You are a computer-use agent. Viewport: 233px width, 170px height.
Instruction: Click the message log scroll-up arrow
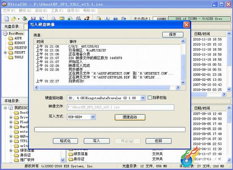click(x=183, y=41)
